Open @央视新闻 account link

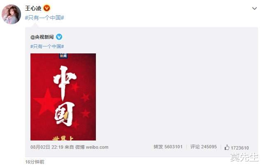coord(42,37)
